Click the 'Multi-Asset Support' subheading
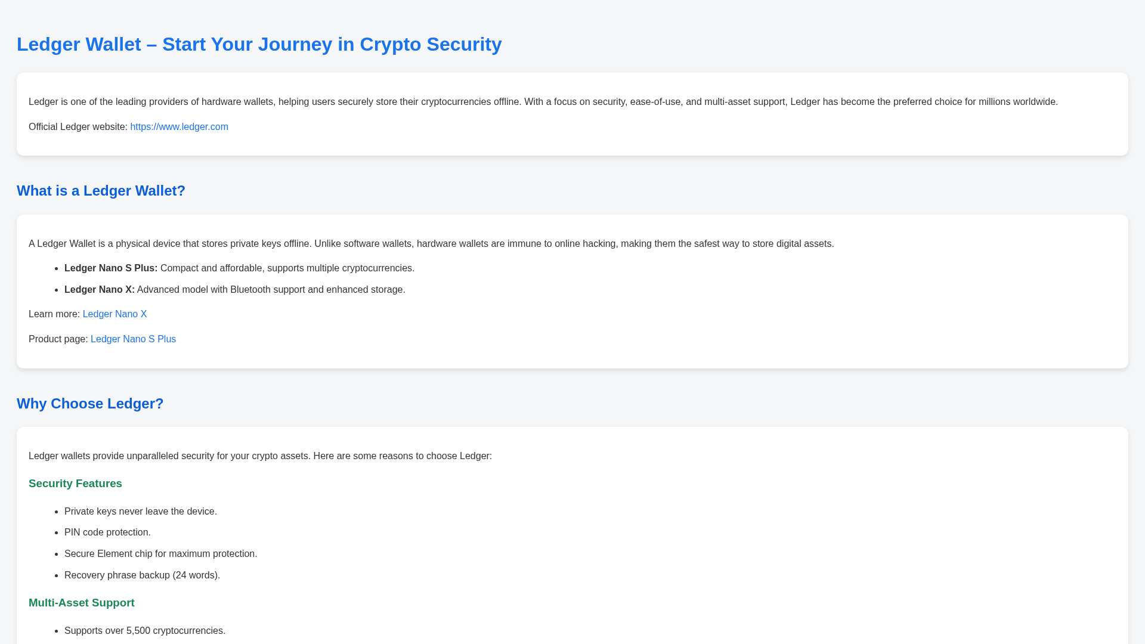 [x=82, y=603]
